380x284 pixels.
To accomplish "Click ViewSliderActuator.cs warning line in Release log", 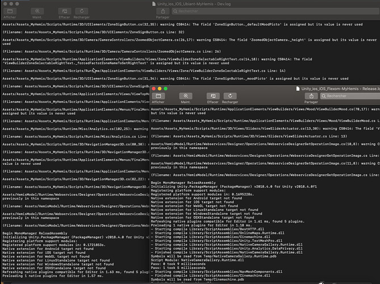I will [265, 129].
